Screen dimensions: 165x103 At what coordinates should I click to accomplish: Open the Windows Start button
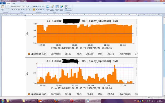[3, 101]
